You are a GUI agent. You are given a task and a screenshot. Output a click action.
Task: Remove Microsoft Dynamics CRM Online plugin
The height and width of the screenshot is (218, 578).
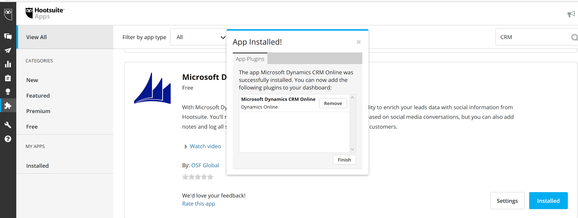(x=333, y=104)
